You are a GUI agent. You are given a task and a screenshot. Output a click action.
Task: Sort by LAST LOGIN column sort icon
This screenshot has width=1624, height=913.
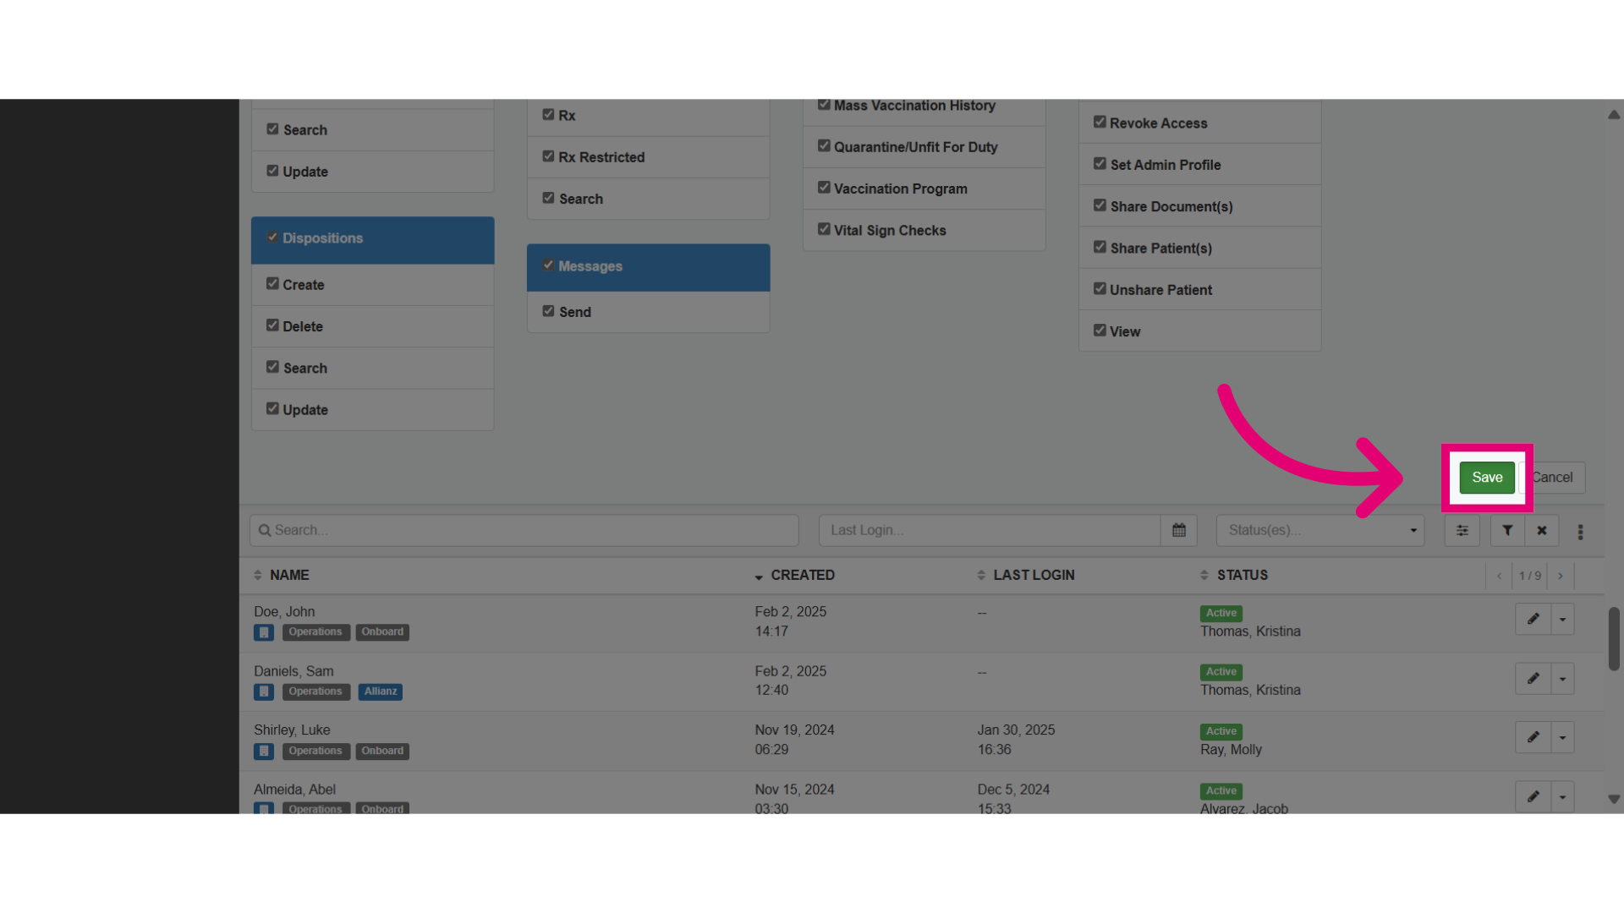coord(981,575)
